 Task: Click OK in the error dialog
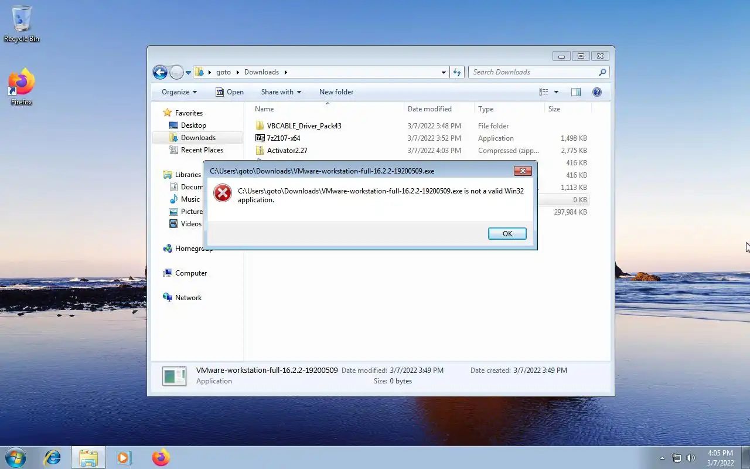[507, 233]
